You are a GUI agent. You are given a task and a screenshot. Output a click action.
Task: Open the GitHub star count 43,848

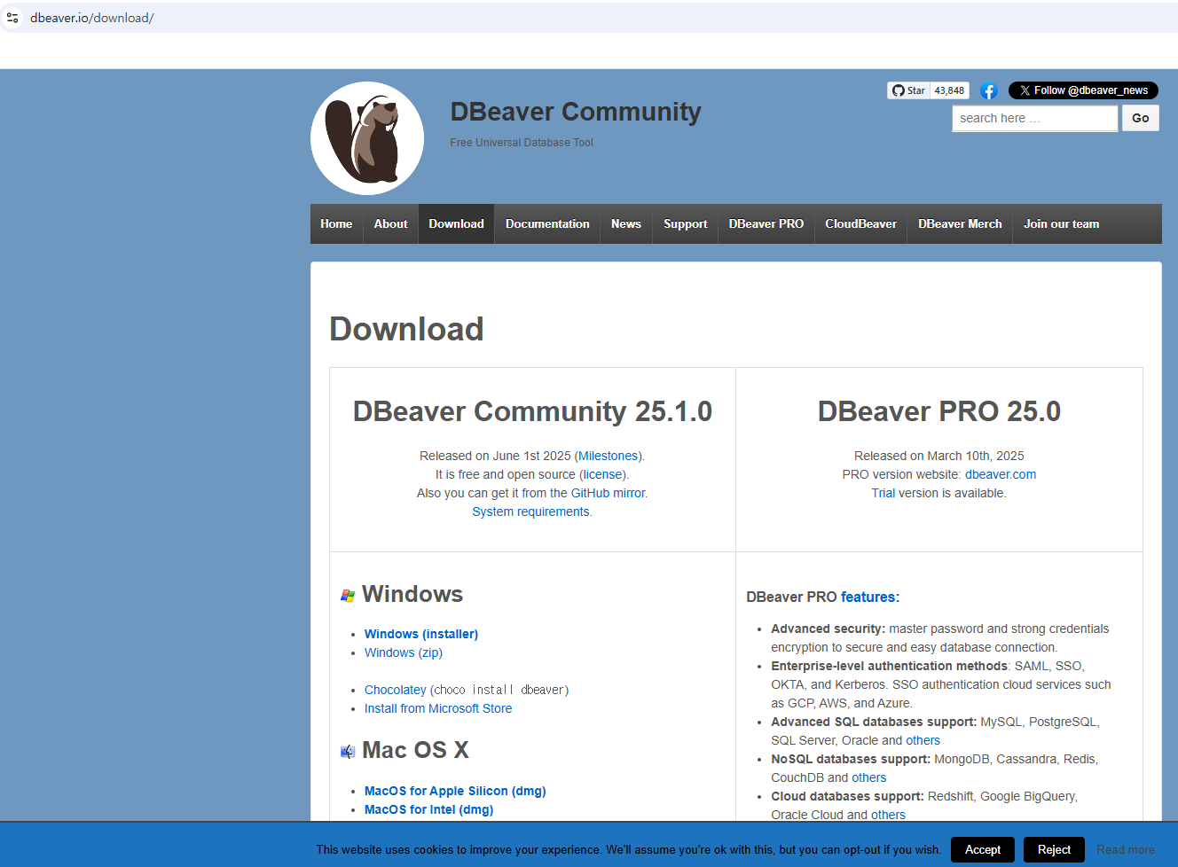949,90
